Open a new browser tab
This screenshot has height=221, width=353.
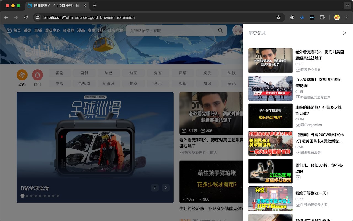(95, 6)
